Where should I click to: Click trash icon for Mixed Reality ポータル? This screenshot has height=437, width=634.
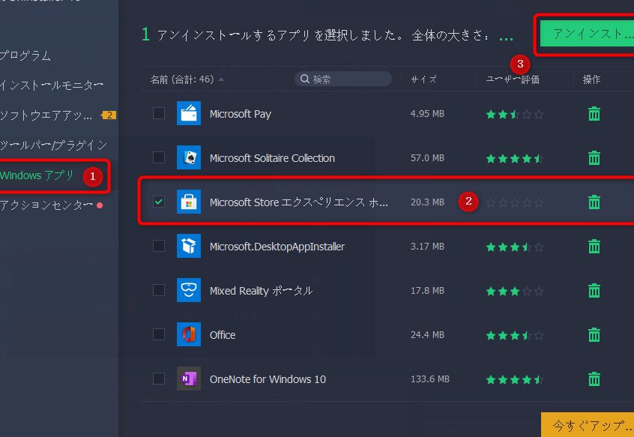tap(594, 290)
